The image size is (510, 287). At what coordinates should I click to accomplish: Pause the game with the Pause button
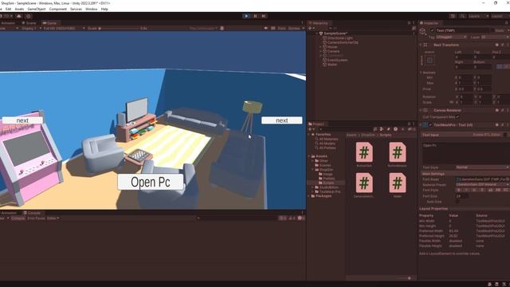[x=255, y=16]
